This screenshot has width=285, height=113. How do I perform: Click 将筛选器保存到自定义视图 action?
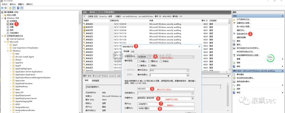[248, 55]
